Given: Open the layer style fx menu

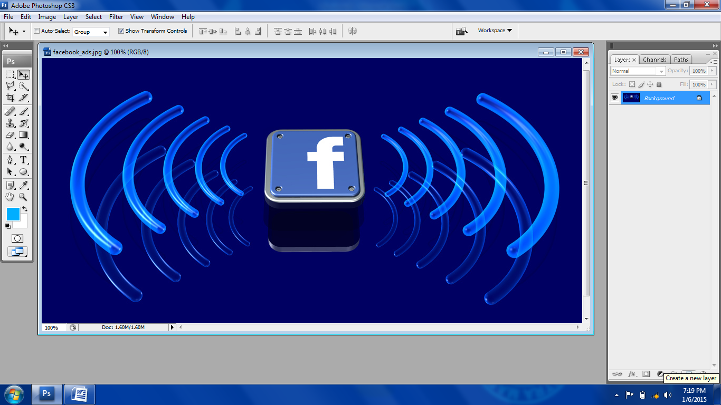Looking at the screenshot, I should tap(632, 374).
